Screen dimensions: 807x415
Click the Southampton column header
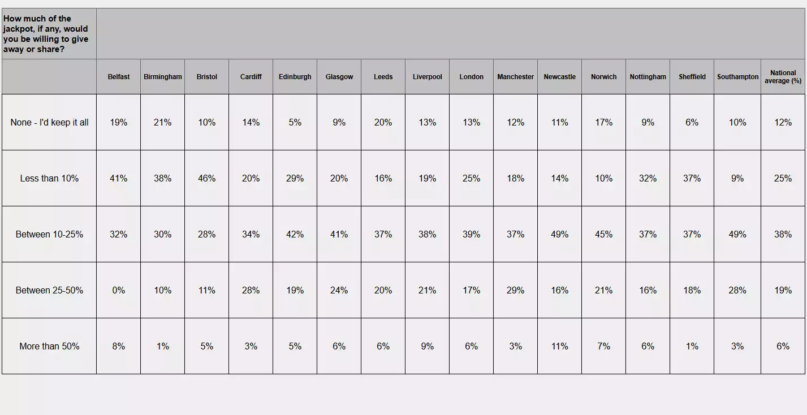tap(737, 77)
